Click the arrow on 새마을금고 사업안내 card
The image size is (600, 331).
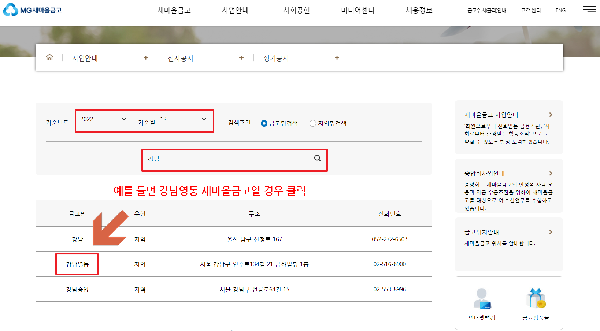tap(551, 115)
